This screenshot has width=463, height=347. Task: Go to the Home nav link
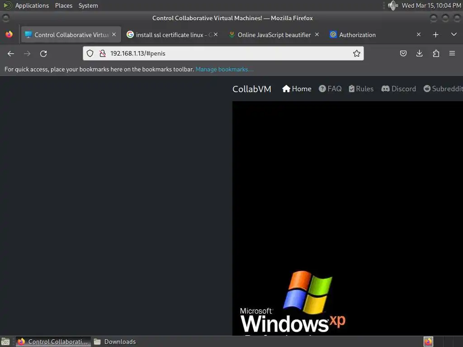[297, 89]
